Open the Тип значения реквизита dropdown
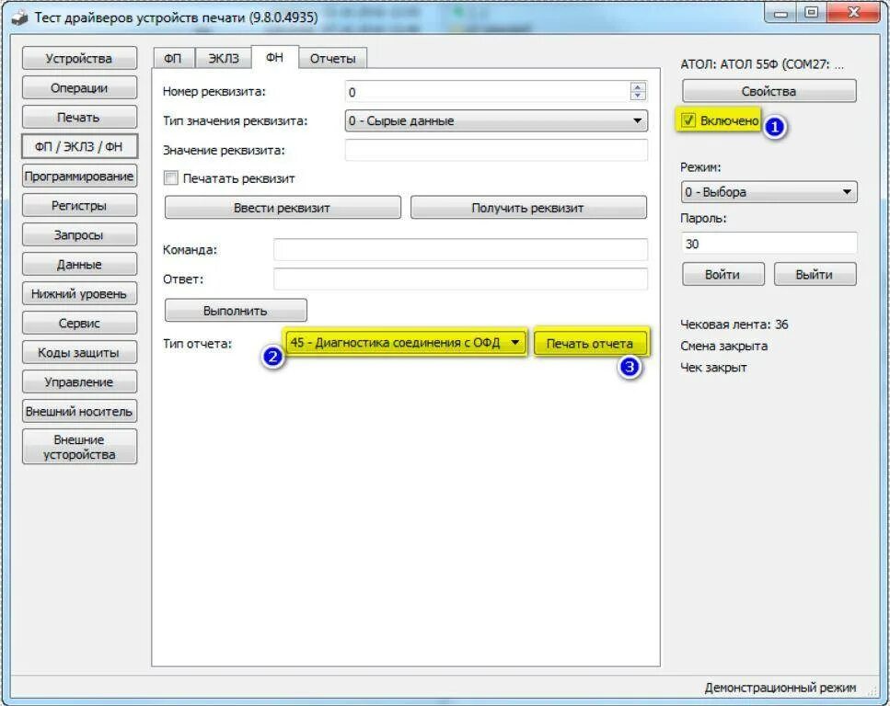 pos(496,120)
